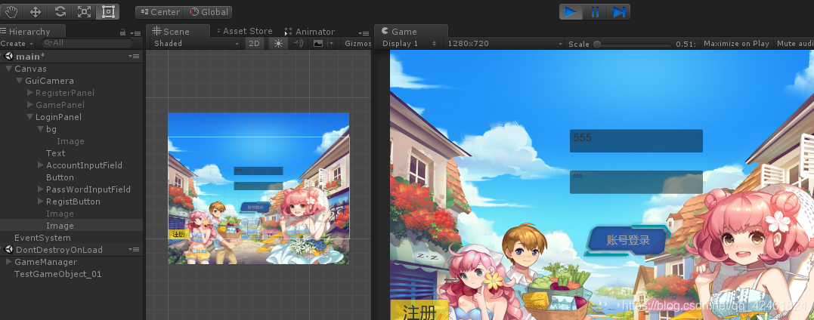Expand the GamePanel object

click(30, 105)
